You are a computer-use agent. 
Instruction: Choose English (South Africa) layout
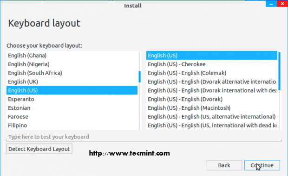(72, 73)
